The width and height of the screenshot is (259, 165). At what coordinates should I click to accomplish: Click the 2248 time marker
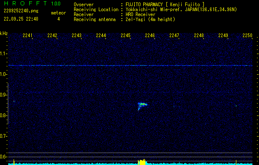(x=199, y=35)
